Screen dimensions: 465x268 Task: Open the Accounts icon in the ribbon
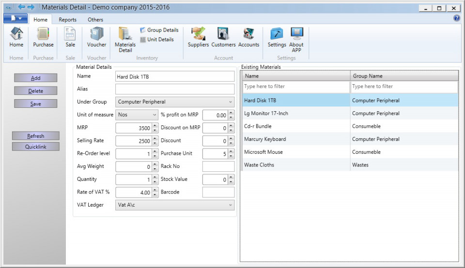click(x=248, y=37)
